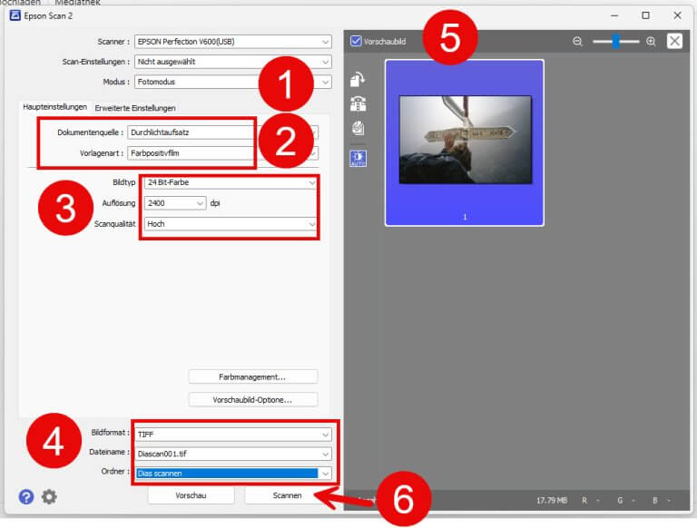Viewport: 697px width, 528px height.
Task: Open the Scanner dropdown EPSON Perfection V600
Action: coord(233,42)
